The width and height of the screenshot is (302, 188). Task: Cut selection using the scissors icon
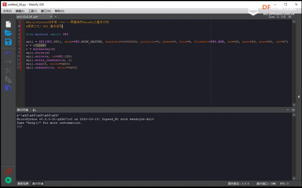point(8,70)
